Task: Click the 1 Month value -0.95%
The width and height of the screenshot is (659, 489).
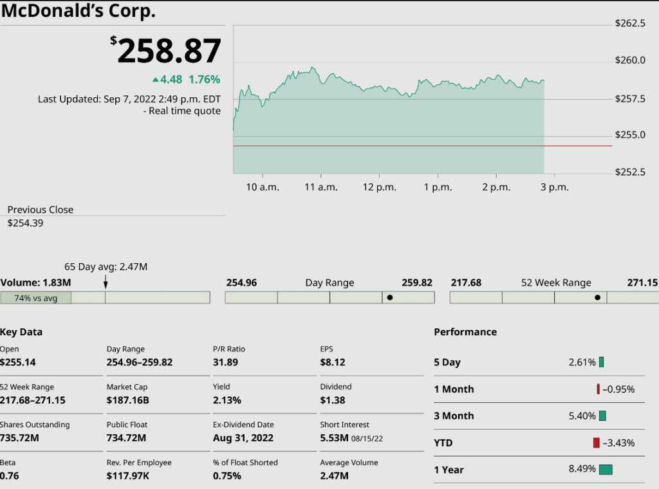Action: [618, 389]
